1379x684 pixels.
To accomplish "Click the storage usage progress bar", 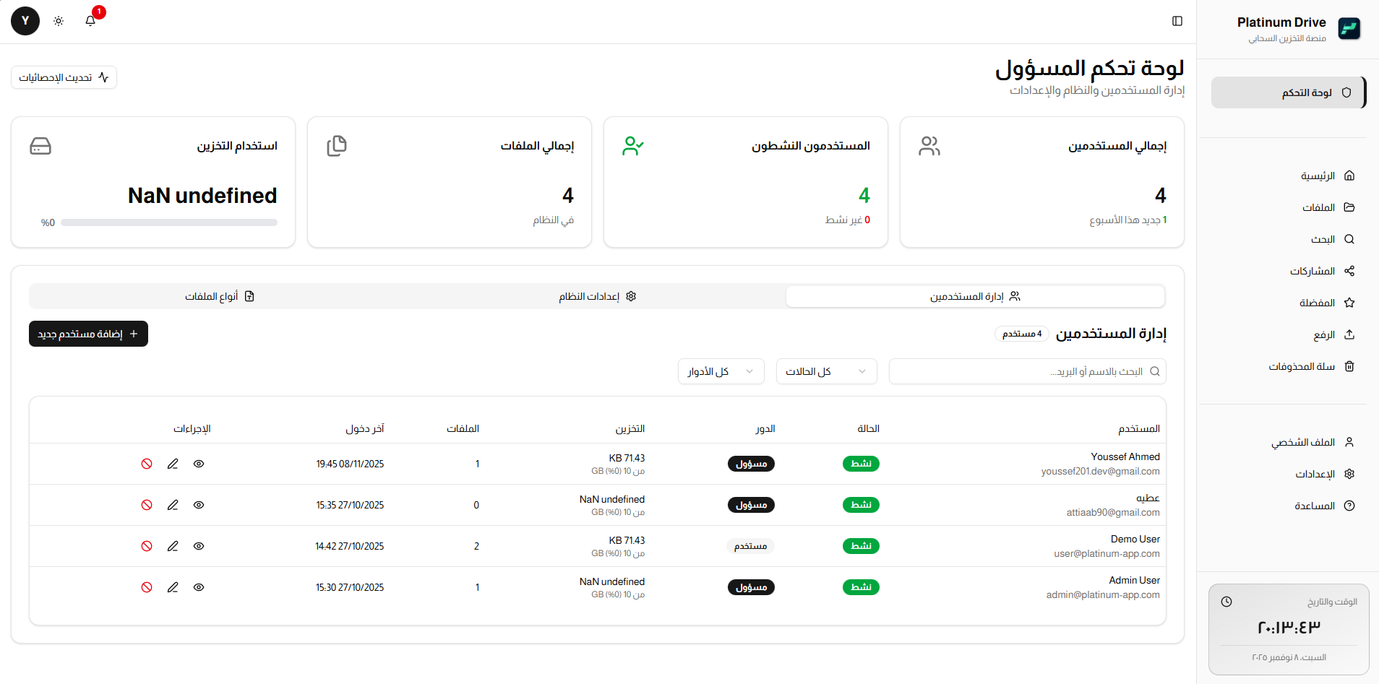I will [169, 222].
